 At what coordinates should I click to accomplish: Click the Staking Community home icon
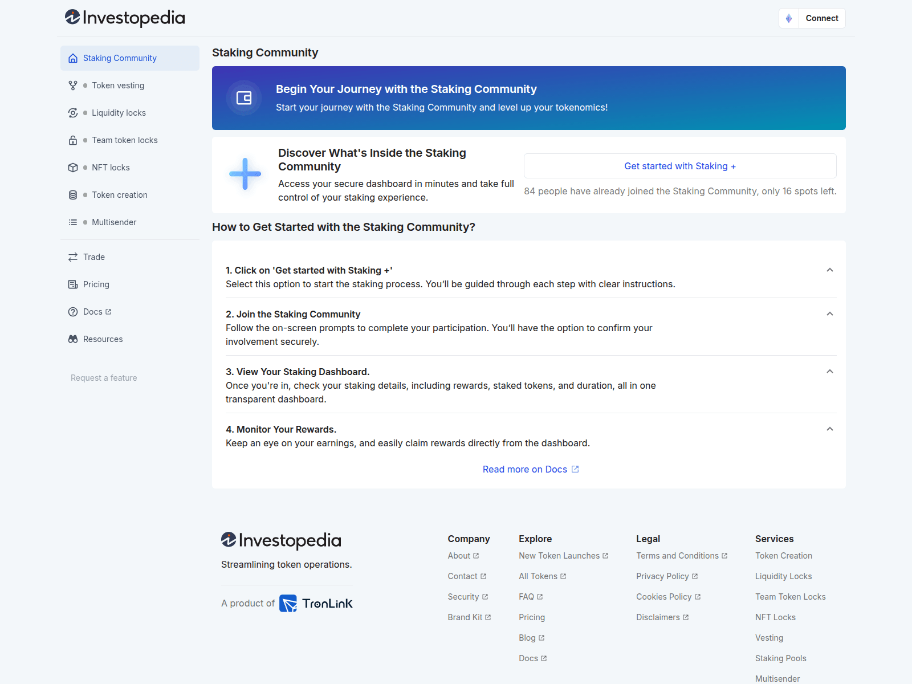click(x=73, y=58)
